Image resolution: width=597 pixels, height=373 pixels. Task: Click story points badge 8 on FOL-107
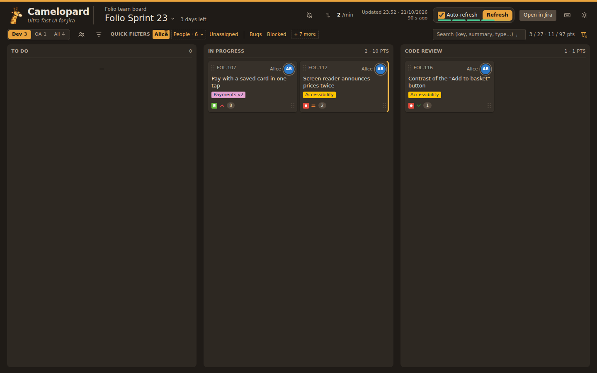pos(231,106)
